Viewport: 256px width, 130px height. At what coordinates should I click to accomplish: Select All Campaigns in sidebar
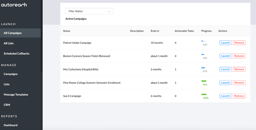pos(13,33)
